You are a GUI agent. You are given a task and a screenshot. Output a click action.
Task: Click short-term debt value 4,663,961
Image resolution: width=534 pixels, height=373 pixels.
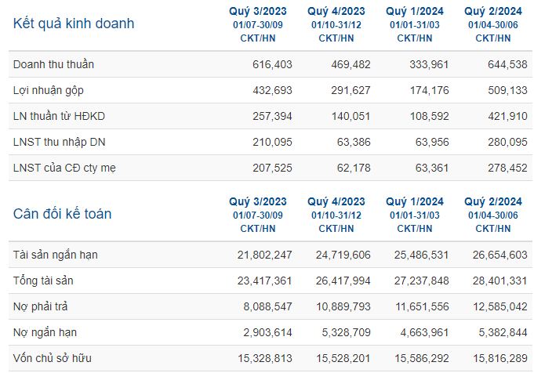click(424, 333)
